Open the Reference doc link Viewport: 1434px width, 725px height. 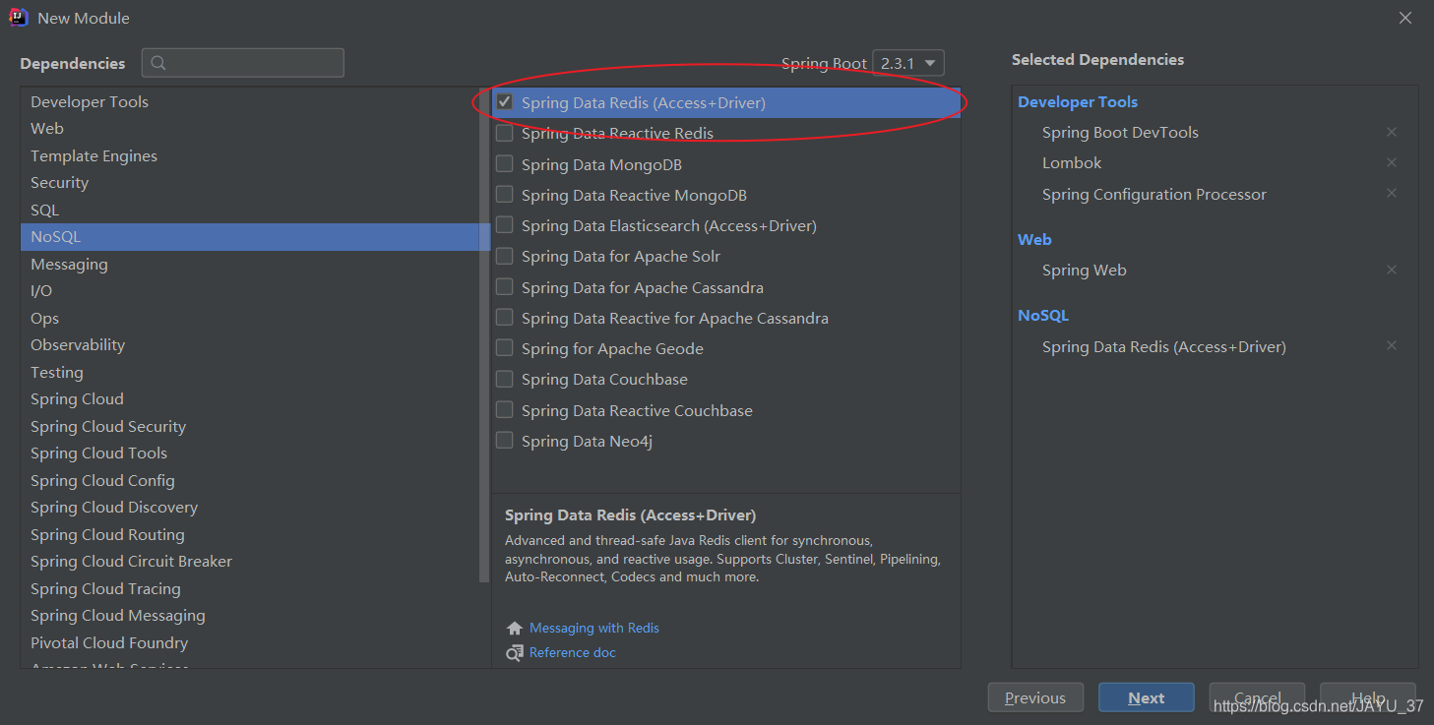pyautogui.click(x=573, y=652)
